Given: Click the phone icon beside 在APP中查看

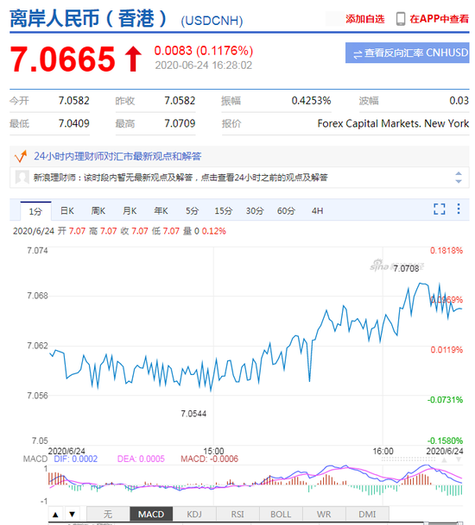Looking at the screenshot, I should [400, 19].
